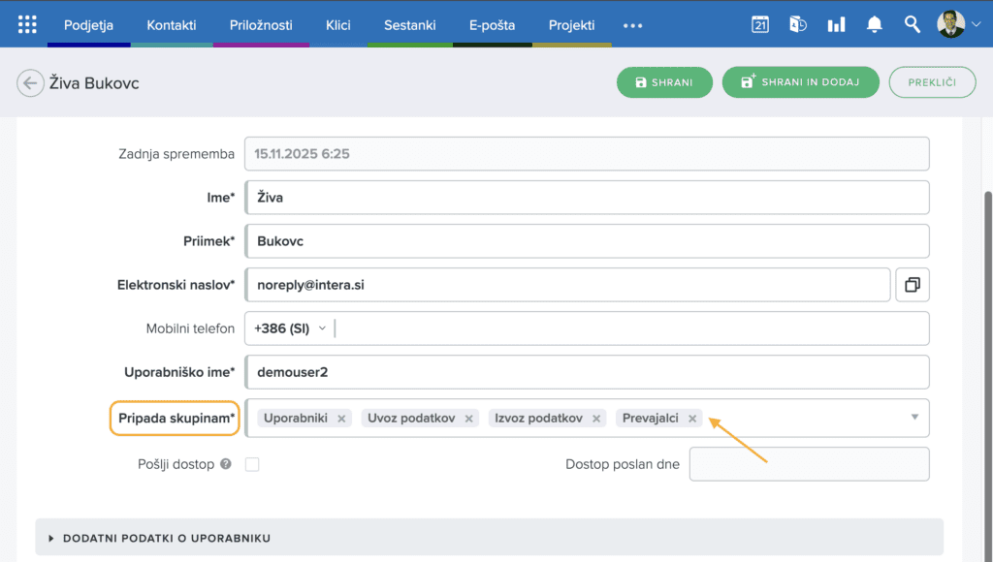
Task: Open the notifications bell
Action: point(874,25)
